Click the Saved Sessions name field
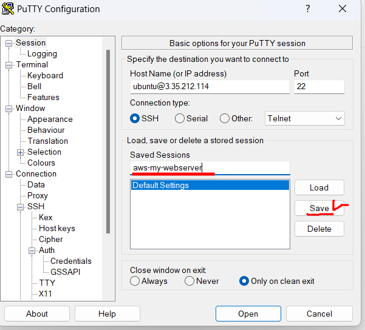The height and width of the screenshot is (330, 365). [210, 168]
